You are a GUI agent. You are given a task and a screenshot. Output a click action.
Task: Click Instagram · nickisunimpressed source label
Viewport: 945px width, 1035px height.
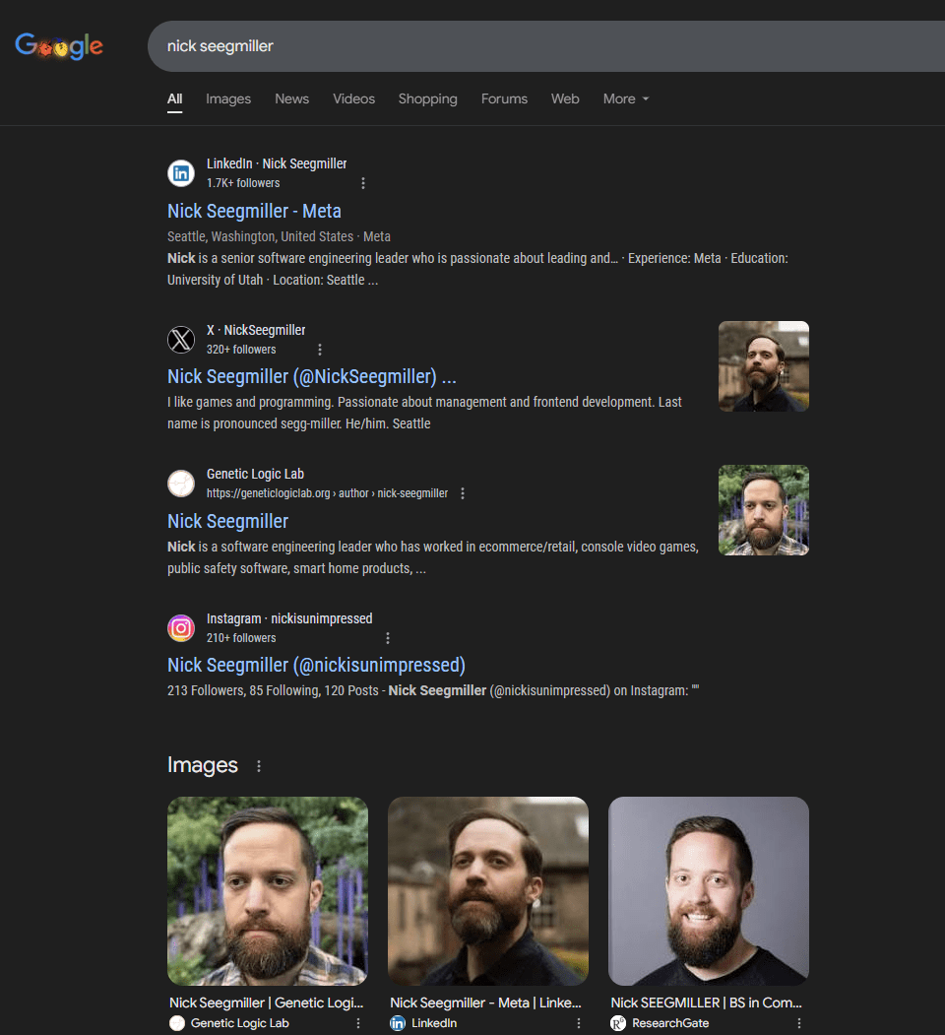click(289, 618)
